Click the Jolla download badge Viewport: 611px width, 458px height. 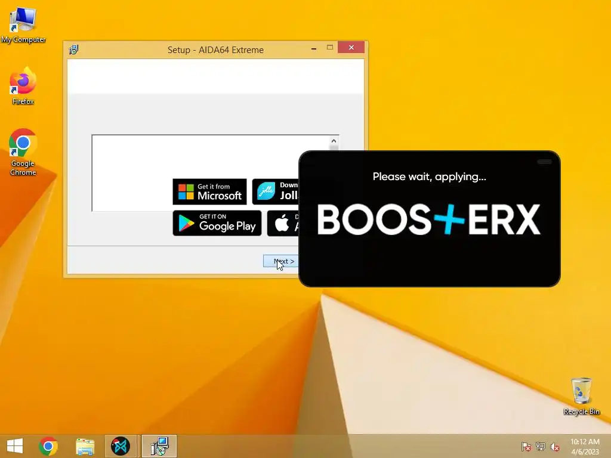276,191
